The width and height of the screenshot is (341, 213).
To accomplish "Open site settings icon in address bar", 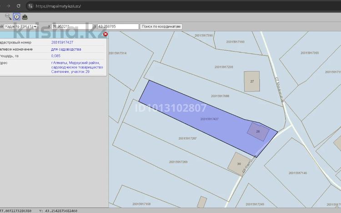I will tap(30, 6).
